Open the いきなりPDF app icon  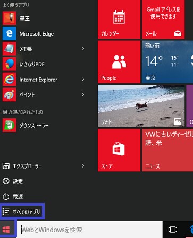click(x=9, y=64)
